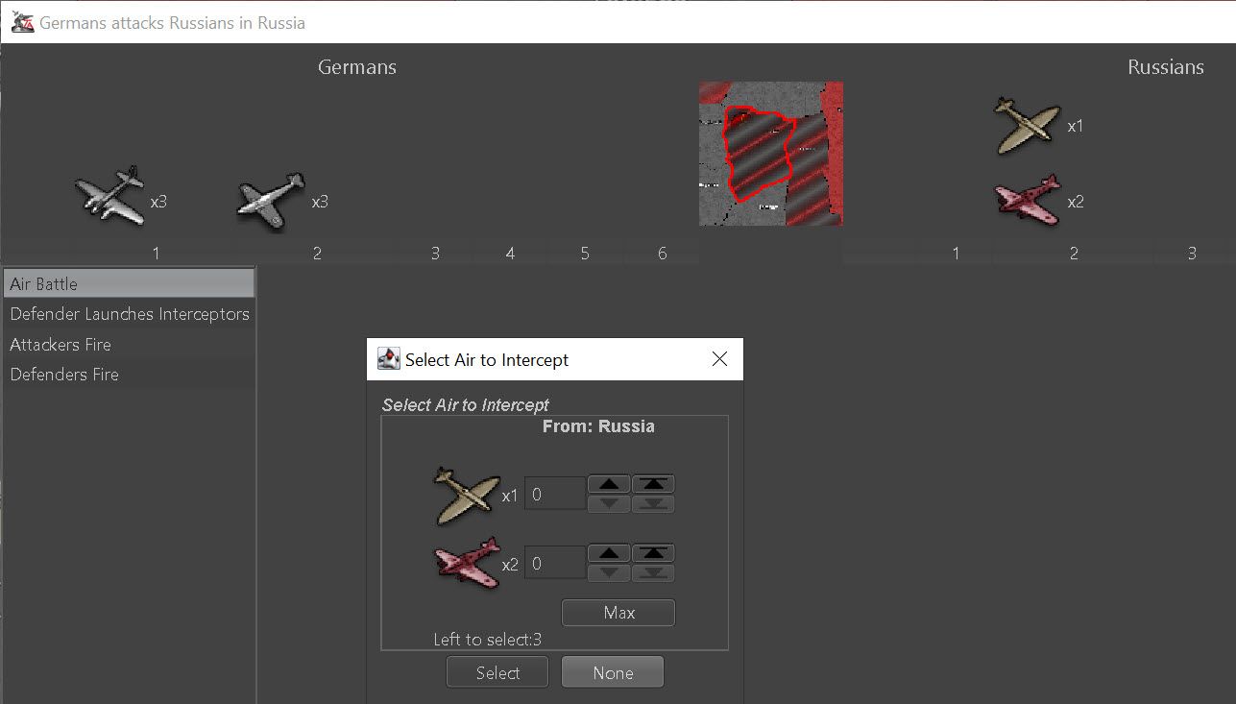Click the red Russian fighter in battle header
The width and height of the screenshot is (1236, 704).
click(1027, 200)
